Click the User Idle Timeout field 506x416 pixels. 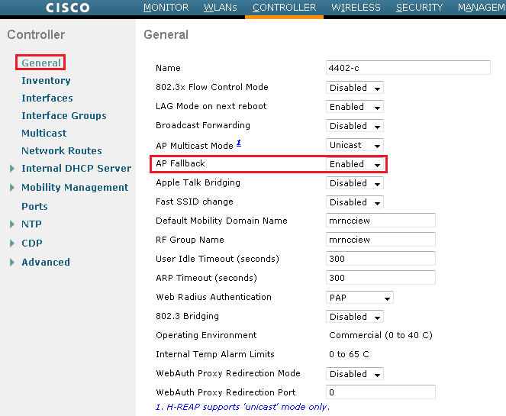380,259
